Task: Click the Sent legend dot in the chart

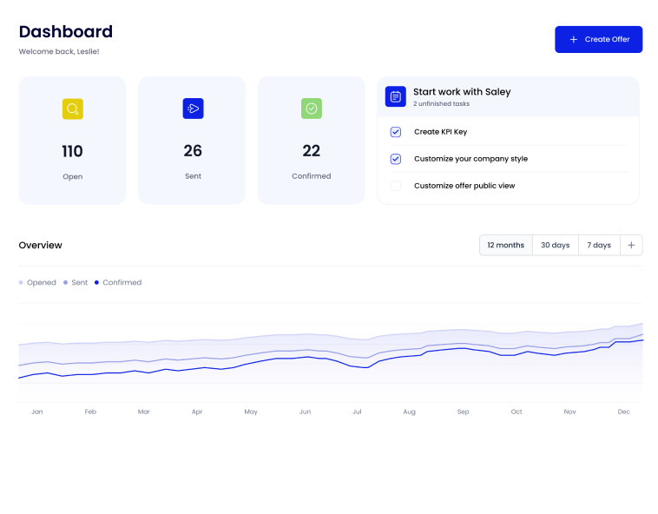Action: (66, 283)
